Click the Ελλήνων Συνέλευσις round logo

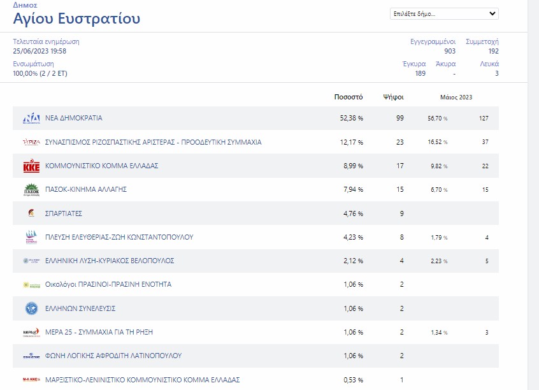click(x=31, y=308)
